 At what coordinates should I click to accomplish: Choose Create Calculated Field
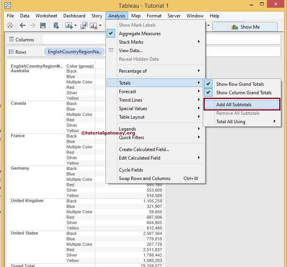144,150
